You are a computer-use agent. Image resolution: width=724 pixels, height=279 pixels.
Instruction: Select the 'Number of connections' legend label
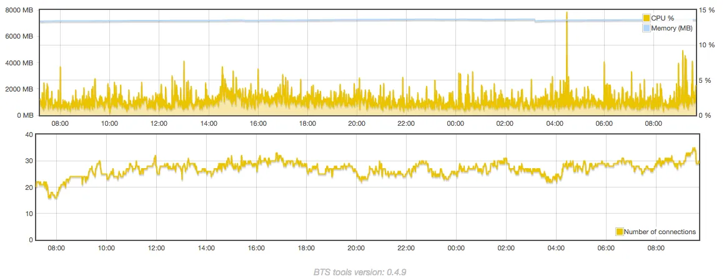pos(660,232)
